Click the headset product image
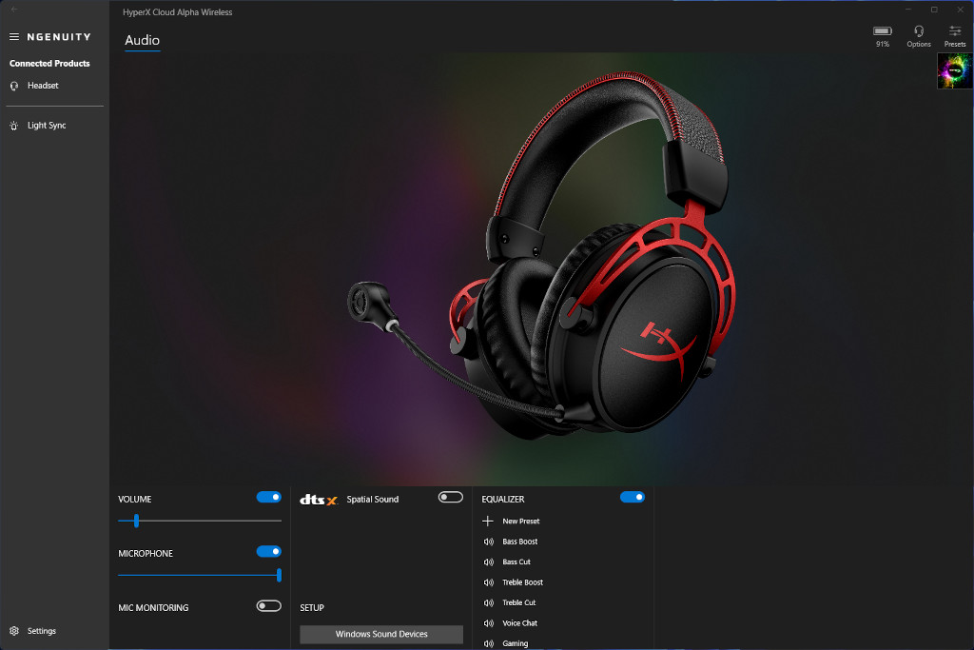Image resolution: width=974 pixels, height=650 pixels. (x=542, y=255)
